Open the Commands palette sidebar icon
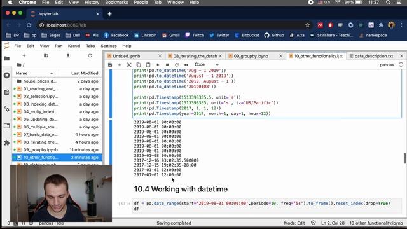Viewport: 407px width, 229px height. click(7, 92)
